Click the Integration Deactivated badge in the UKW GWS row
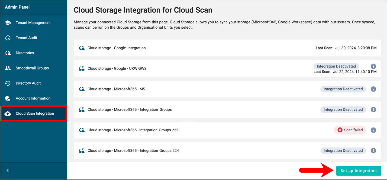387x180 pixels. tap(336, 66)
